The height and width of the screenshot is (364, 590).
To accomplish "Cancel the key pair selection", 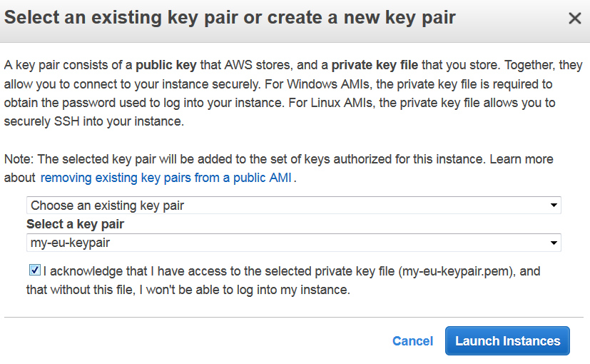I will (x=412, y=341).
